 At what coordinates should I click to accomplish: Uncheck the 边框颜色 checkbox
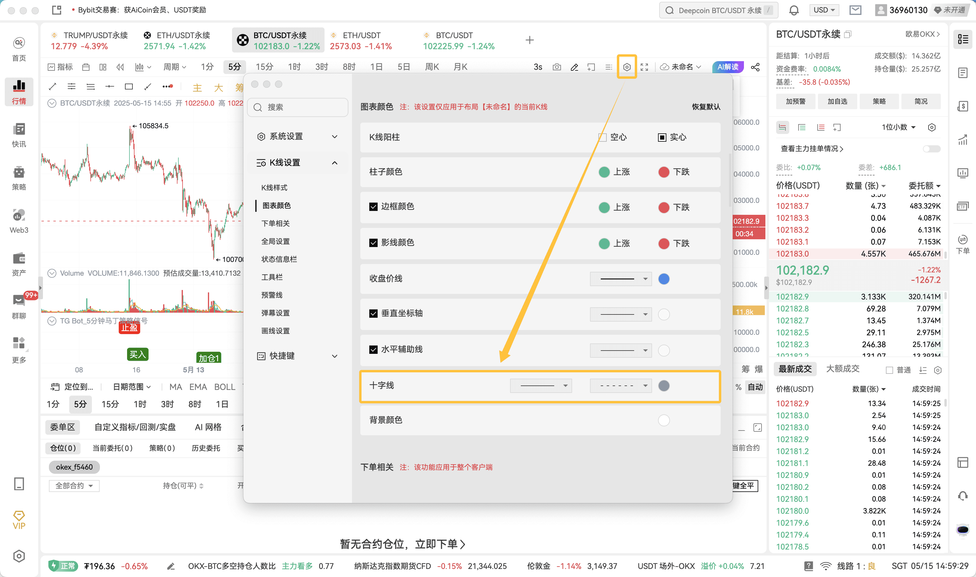click(x=373, y=206)
